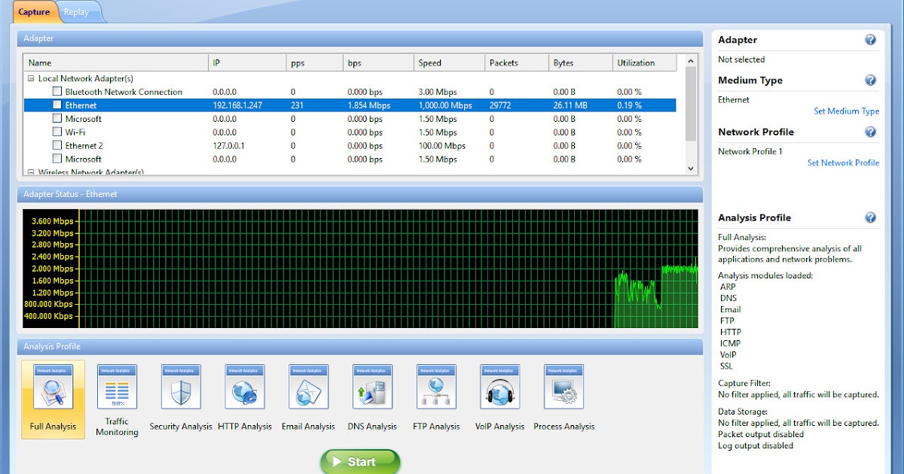This screenshot has height=474, width=904.
Task: Open help for the Adapter section
Action: click(x=870, y=40)
